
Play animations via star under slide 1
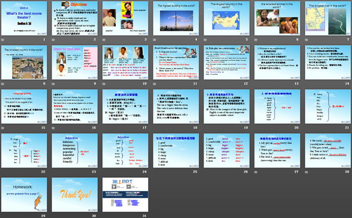pyautogui.click(x=3, y=40)
